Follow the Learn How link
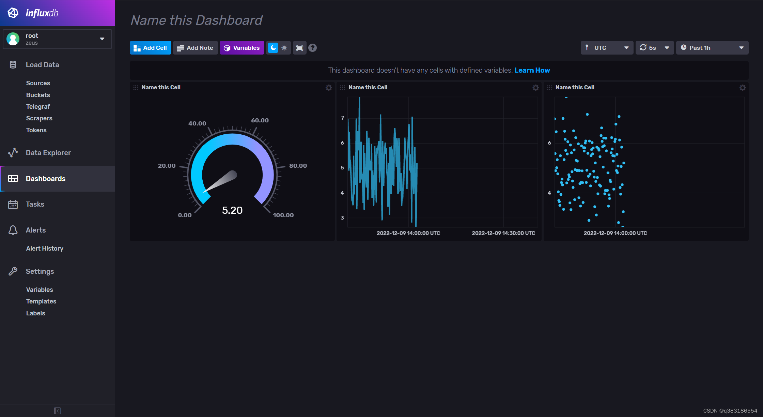 pos(532,70)
